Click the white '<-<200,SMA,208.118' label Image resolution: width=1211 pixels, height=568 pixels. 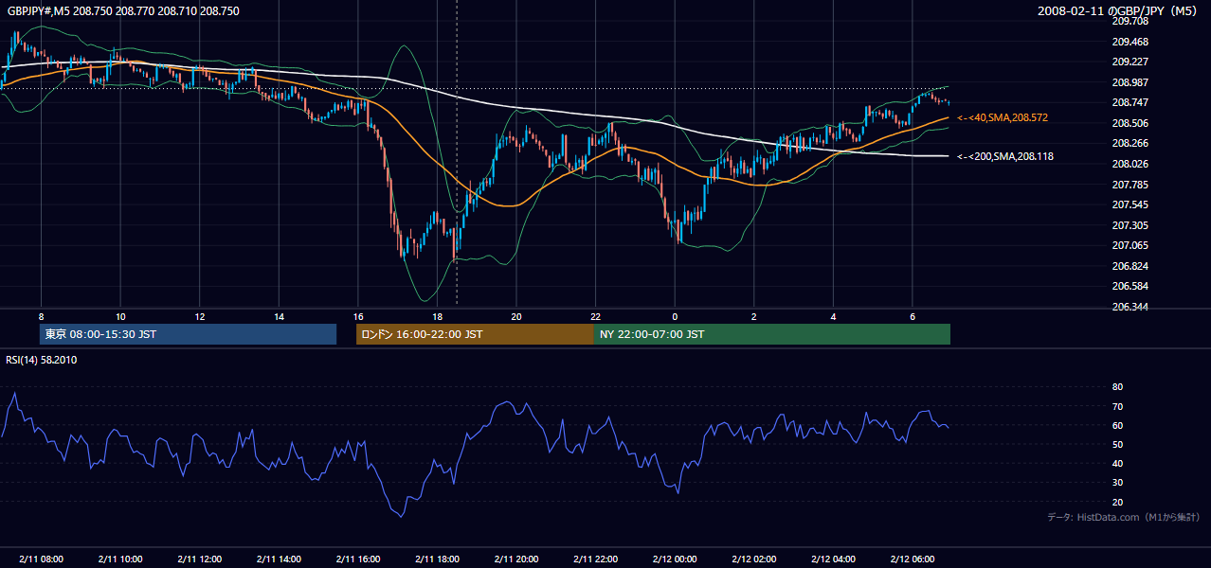click(x=1005, y=156)
